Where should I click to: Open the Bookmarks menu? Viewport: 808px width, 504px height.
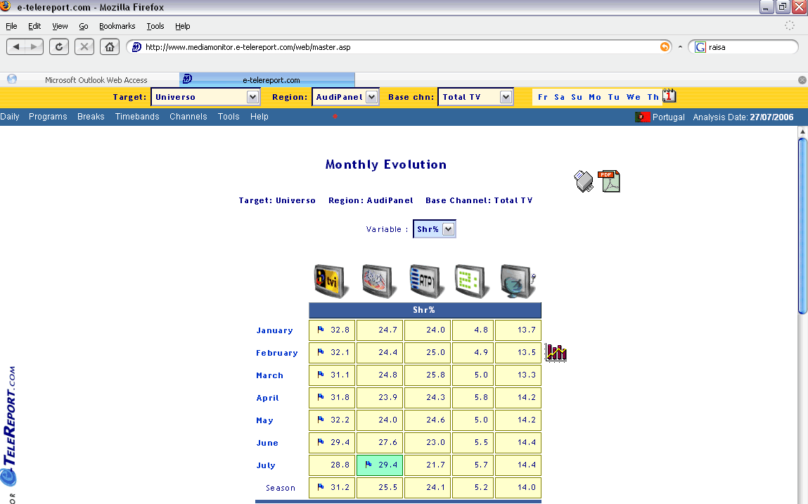point(117,26)
